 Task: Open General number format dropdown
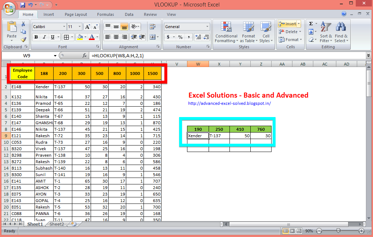(x=207, y=27)
